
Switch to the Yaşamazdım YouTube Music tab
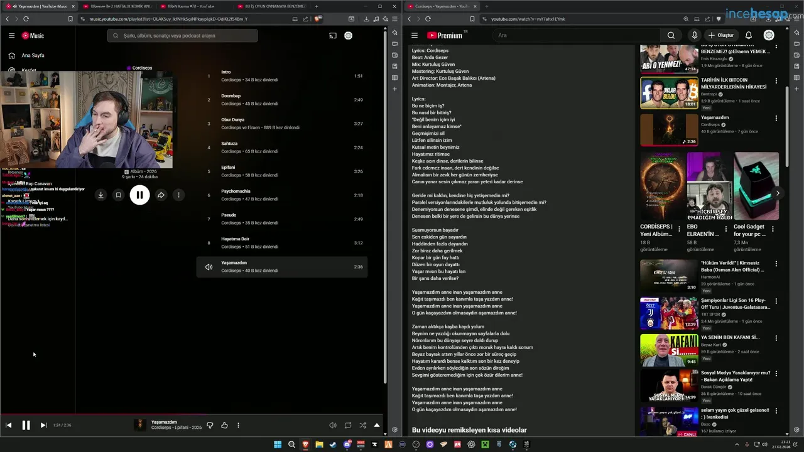[39, 6]
